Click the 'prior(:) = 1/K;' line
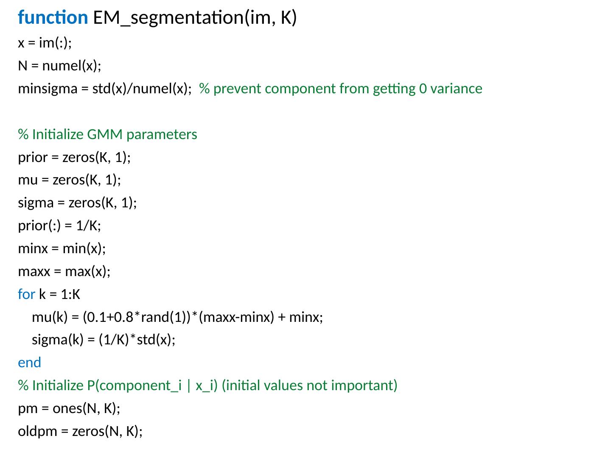The image size is (611, 458). point(59,226)
